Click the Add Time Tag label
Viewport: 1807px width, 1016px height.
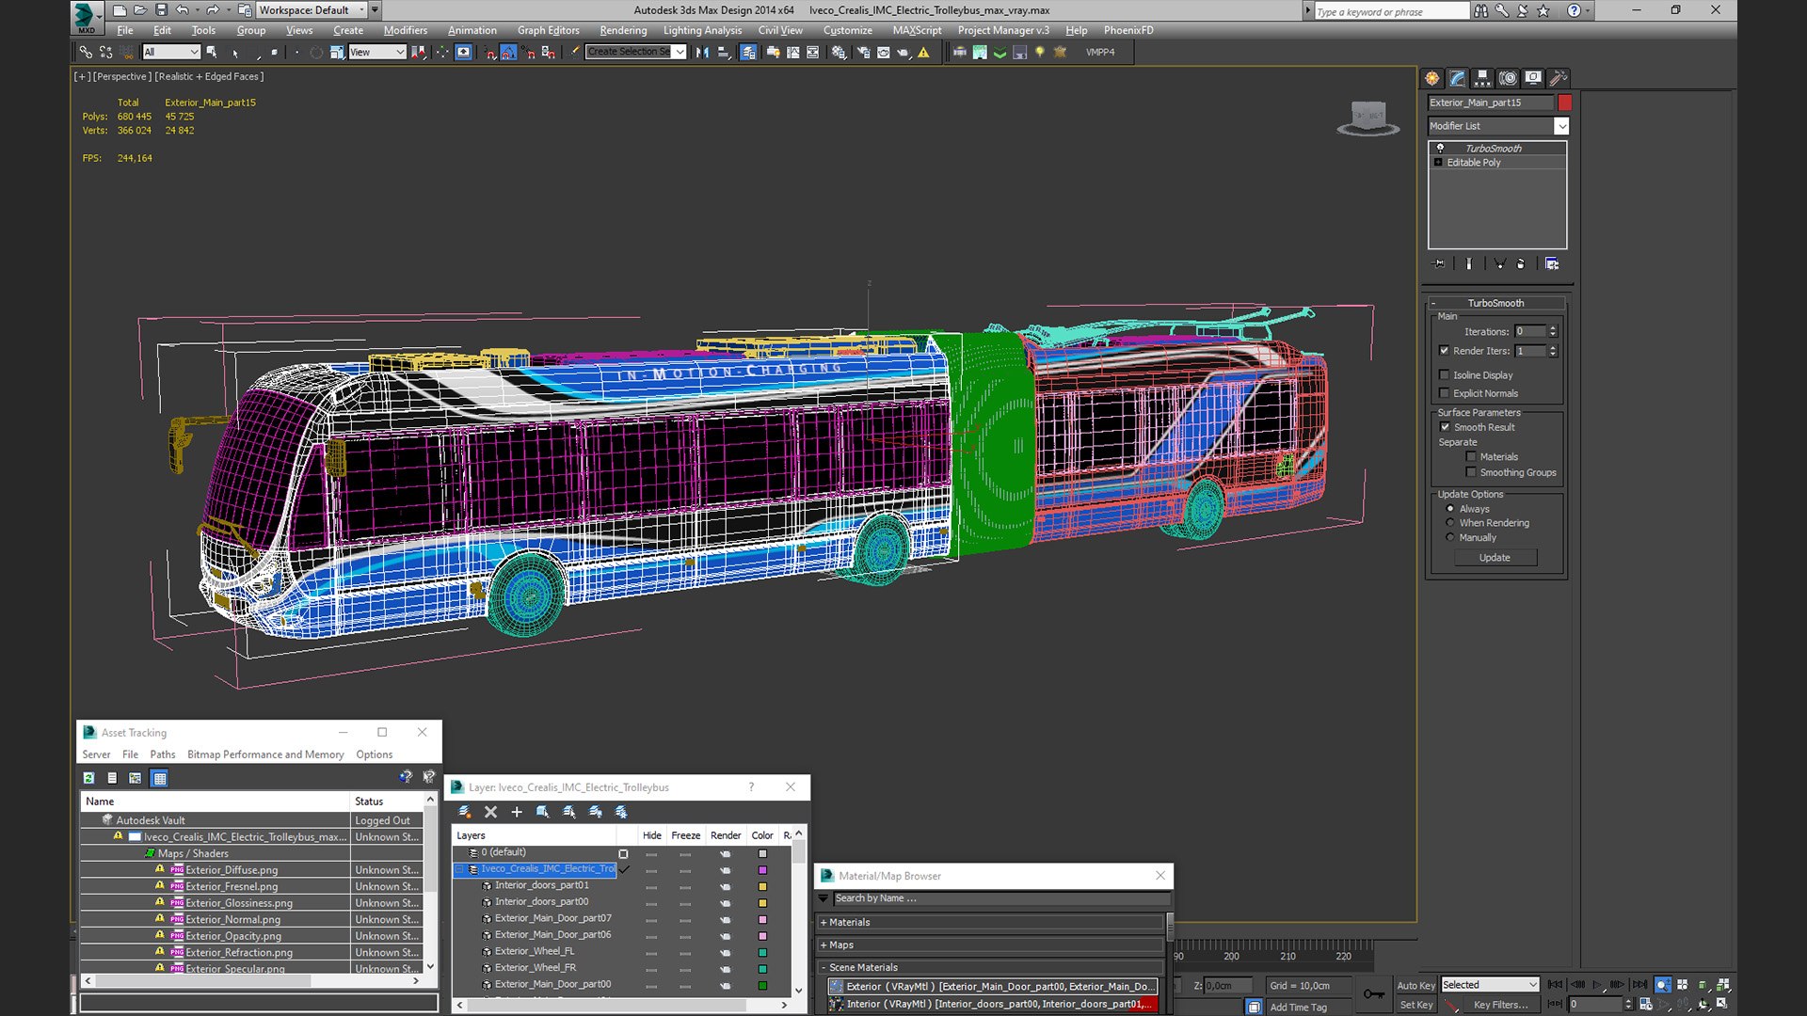click(1298, 1007)
